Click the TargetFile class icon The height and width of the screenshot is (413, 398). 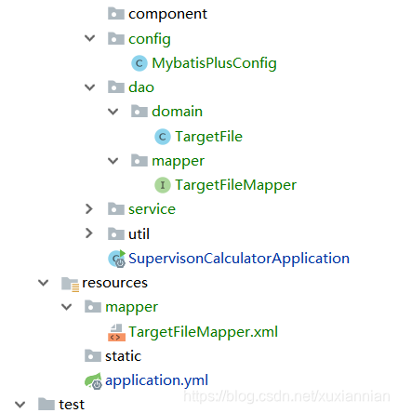coord(163,137)
